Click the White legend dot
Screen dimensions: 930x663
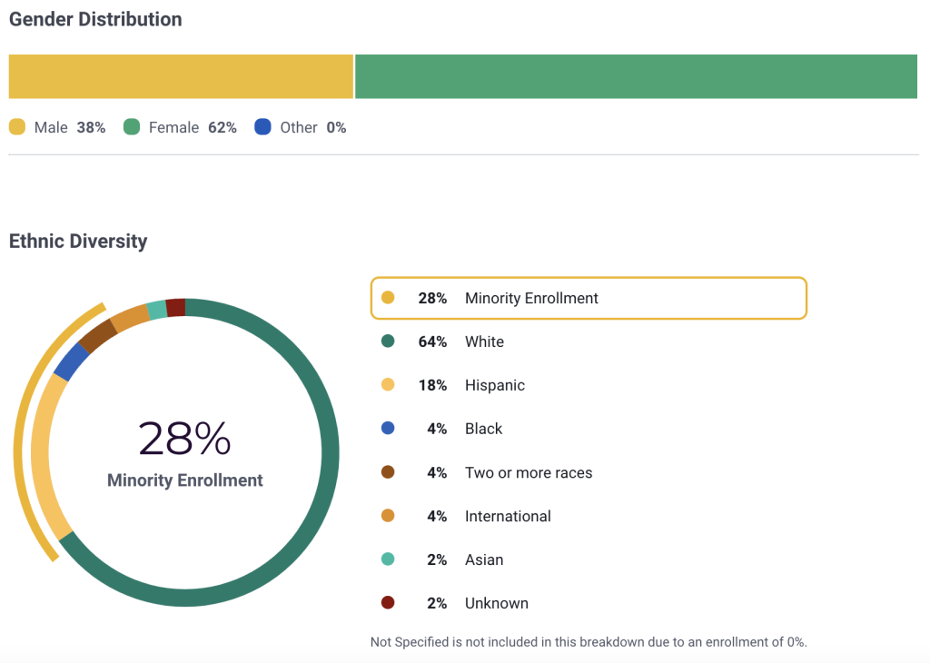tap(390, 341)
